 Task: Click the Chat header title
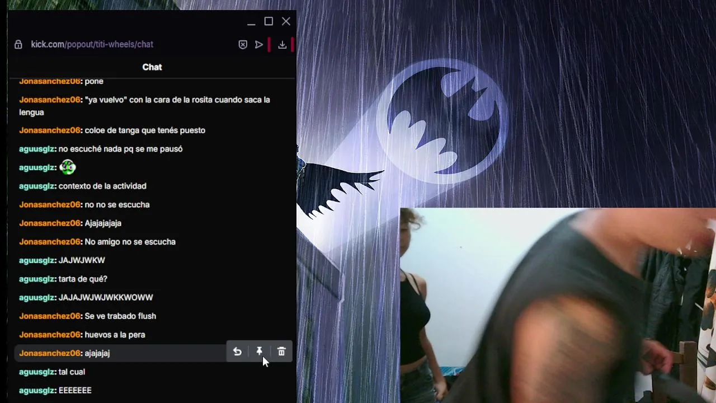152,67
